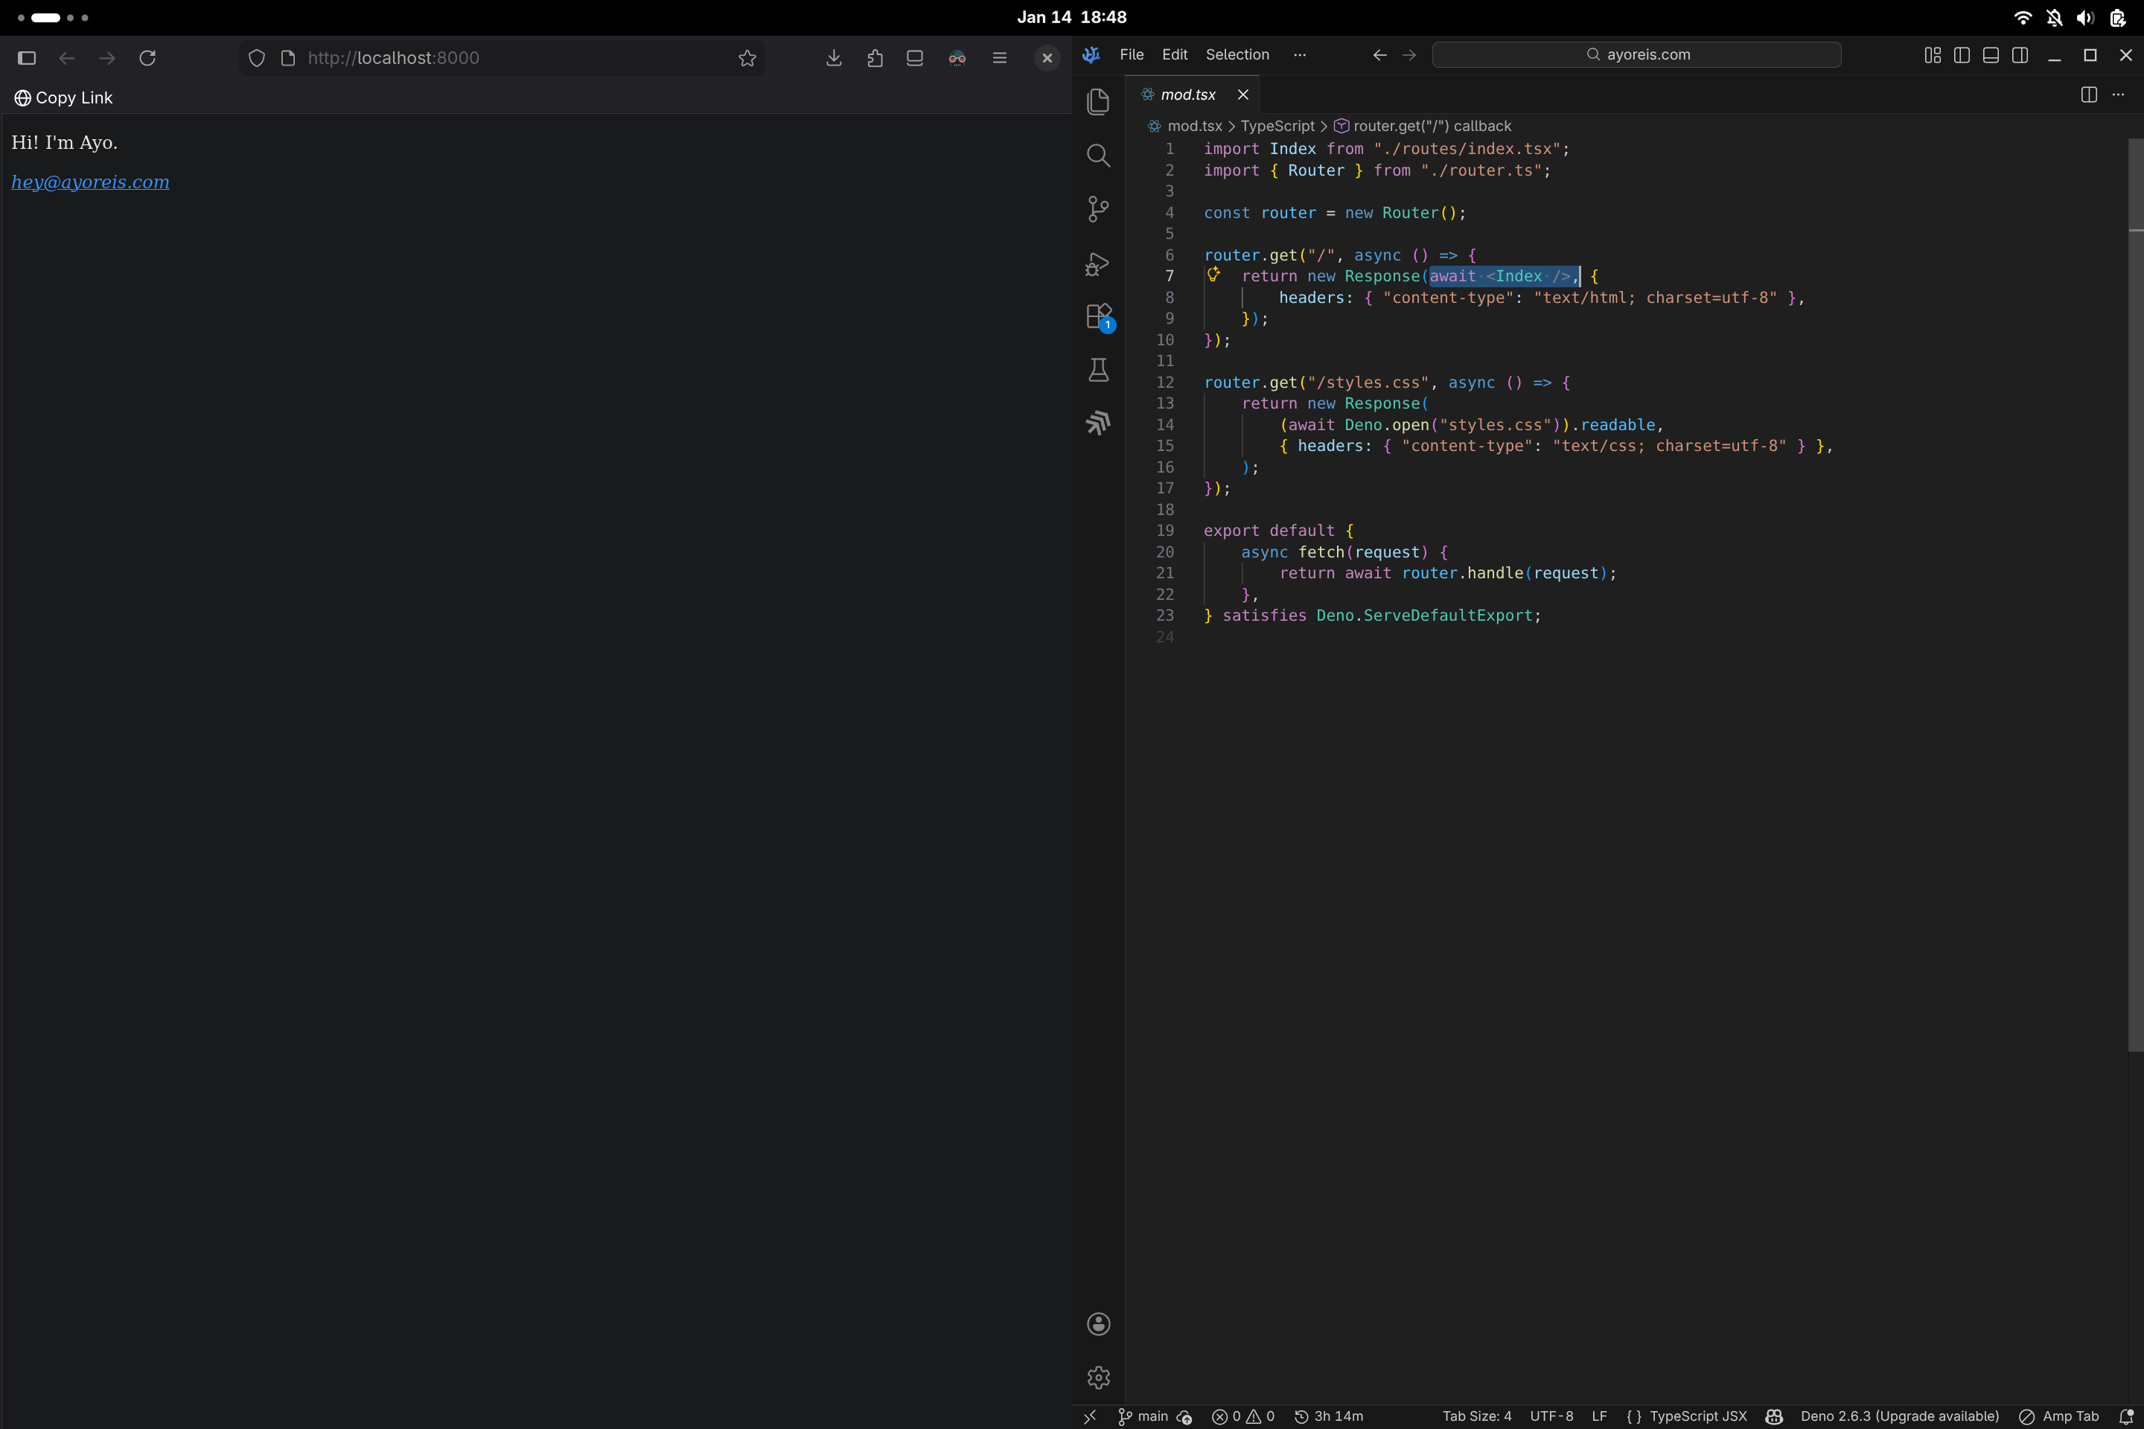Open editor More Actions ellipsis menu
The image size is (2144, 1429).
tap(2117, 95)
